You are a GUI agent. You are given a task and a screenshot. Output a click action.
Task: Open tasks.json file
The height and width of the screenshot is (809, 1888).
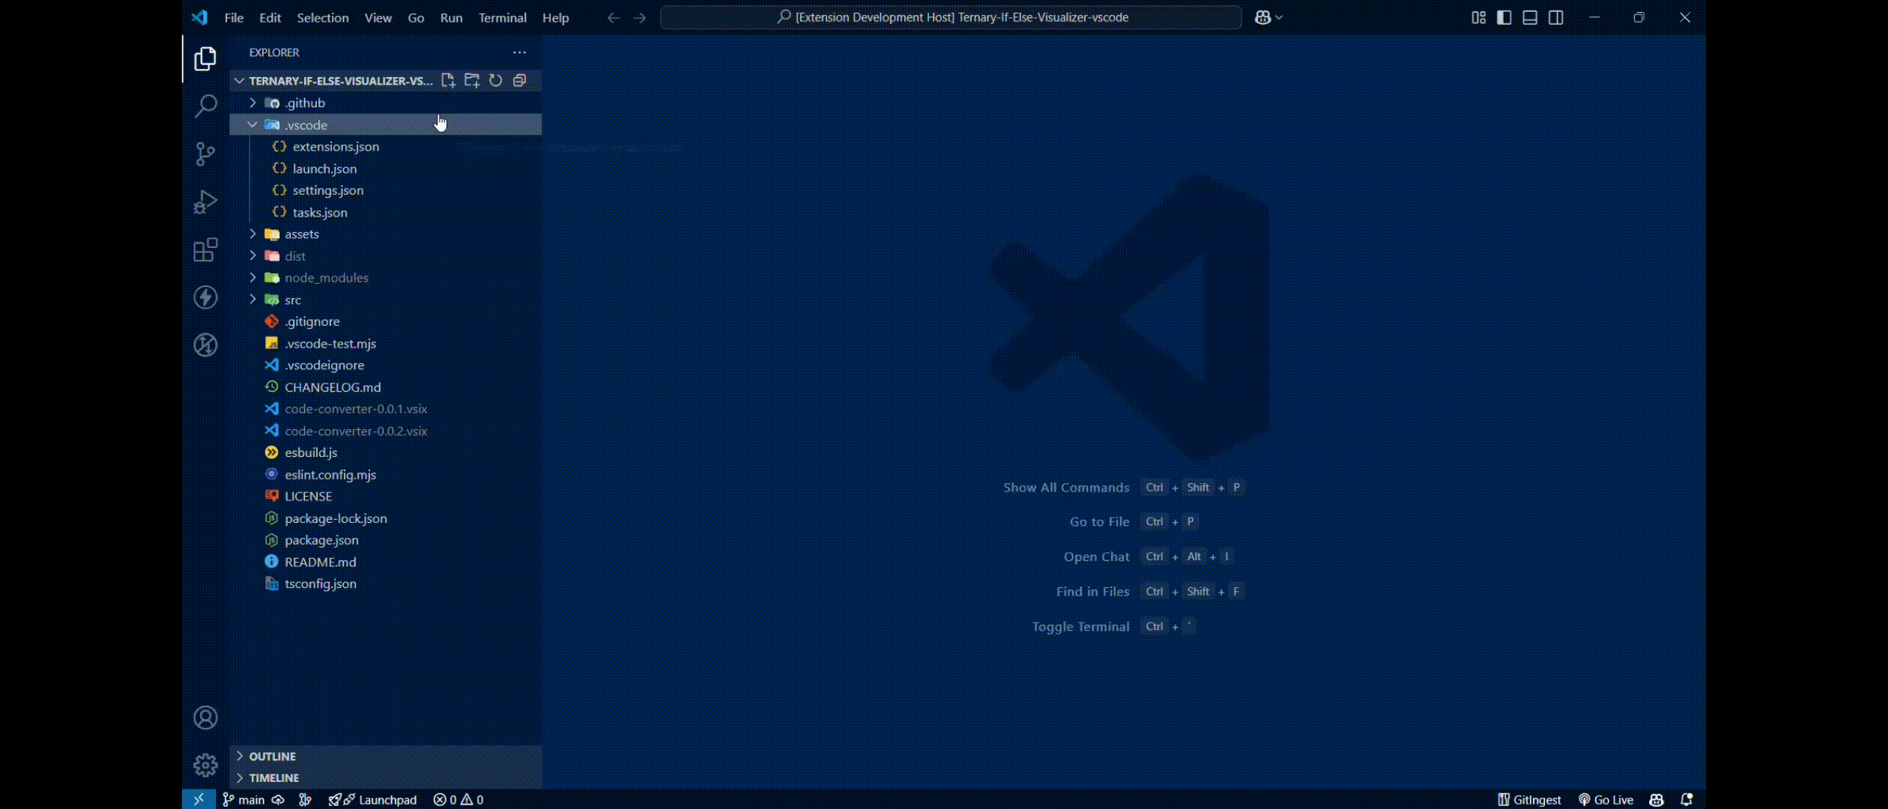click(x=385, y=212)
